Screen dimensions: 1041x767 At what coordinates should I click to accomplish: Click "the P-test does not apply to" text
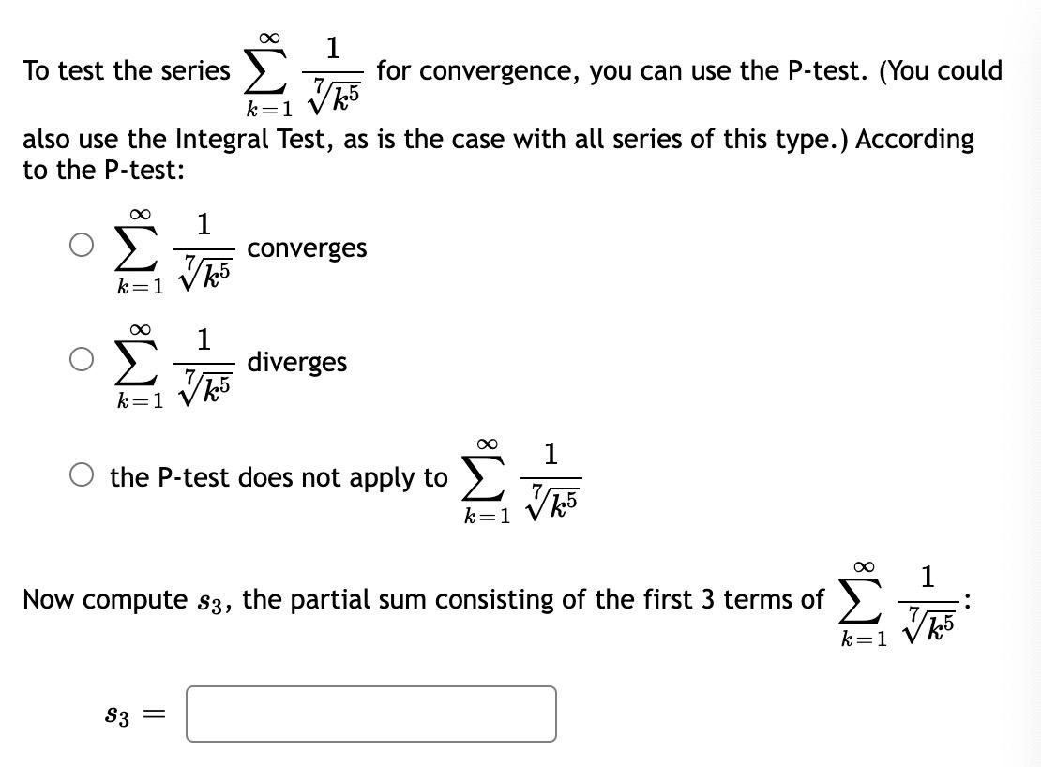(x=279, y=477)
